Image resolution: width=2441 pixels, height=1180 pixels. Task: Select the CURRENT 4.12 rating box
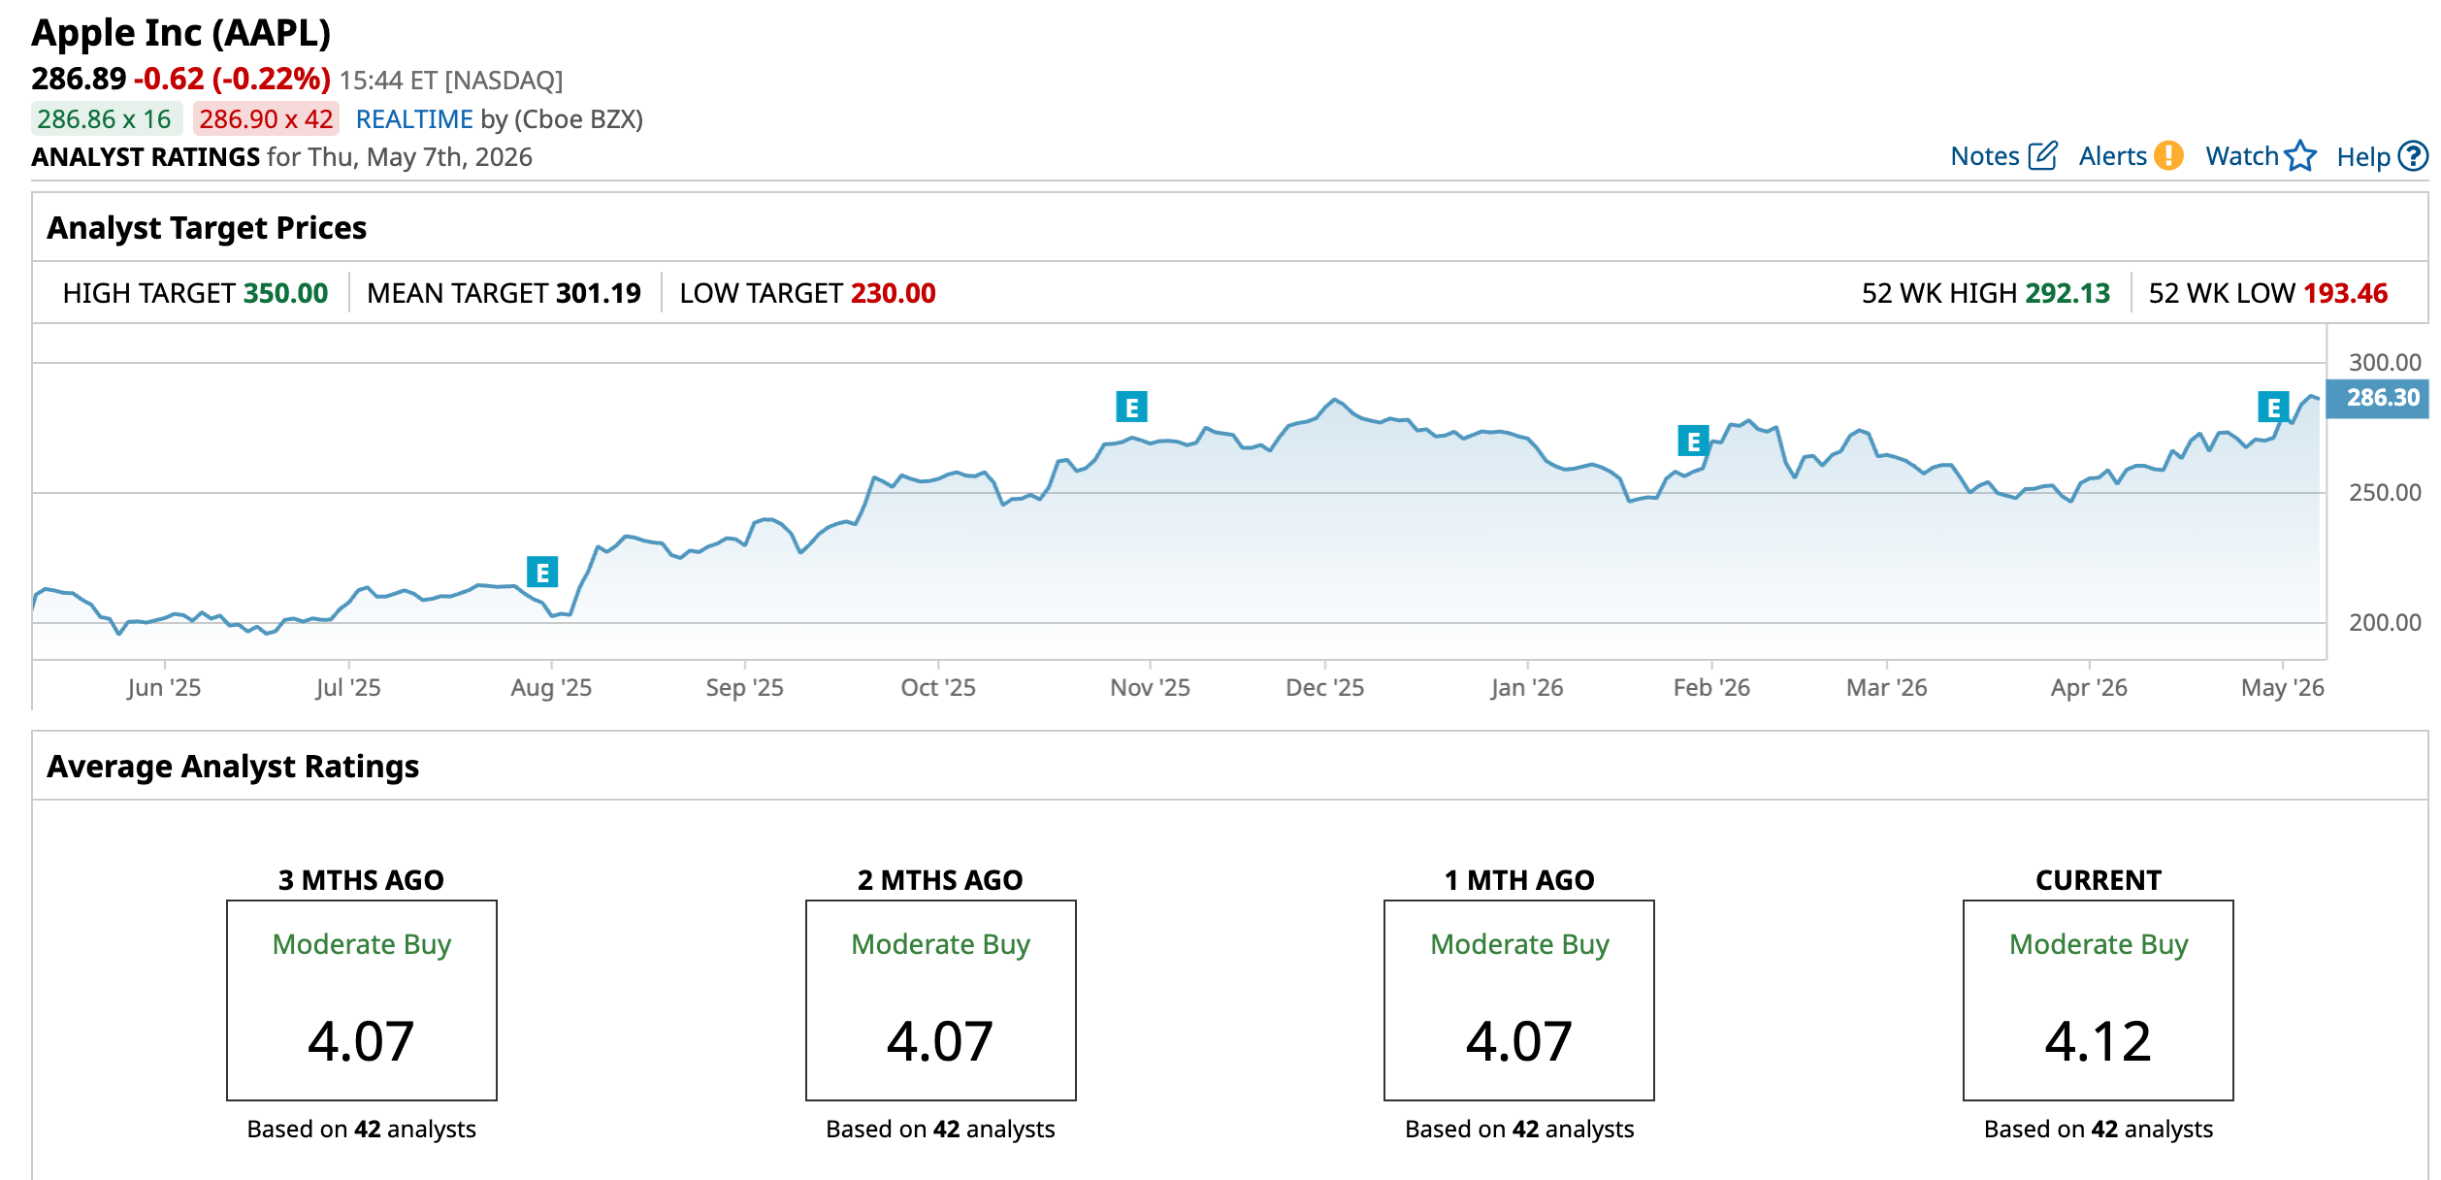2099,1000
